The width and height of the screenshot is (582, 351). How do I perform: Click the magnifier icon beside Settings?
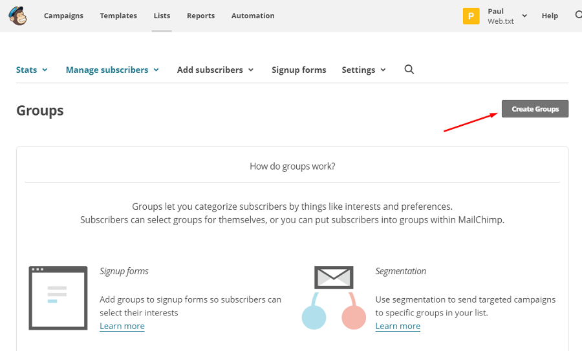409,70
